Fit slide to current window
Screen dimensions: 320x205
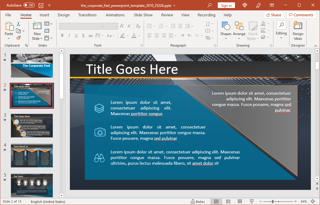(x=313, y=201)
